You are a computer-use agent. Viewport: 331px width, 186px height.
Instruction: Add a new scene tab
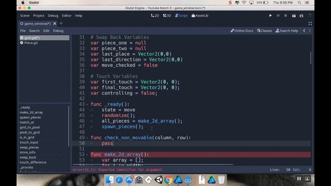(x=61, y=23)
